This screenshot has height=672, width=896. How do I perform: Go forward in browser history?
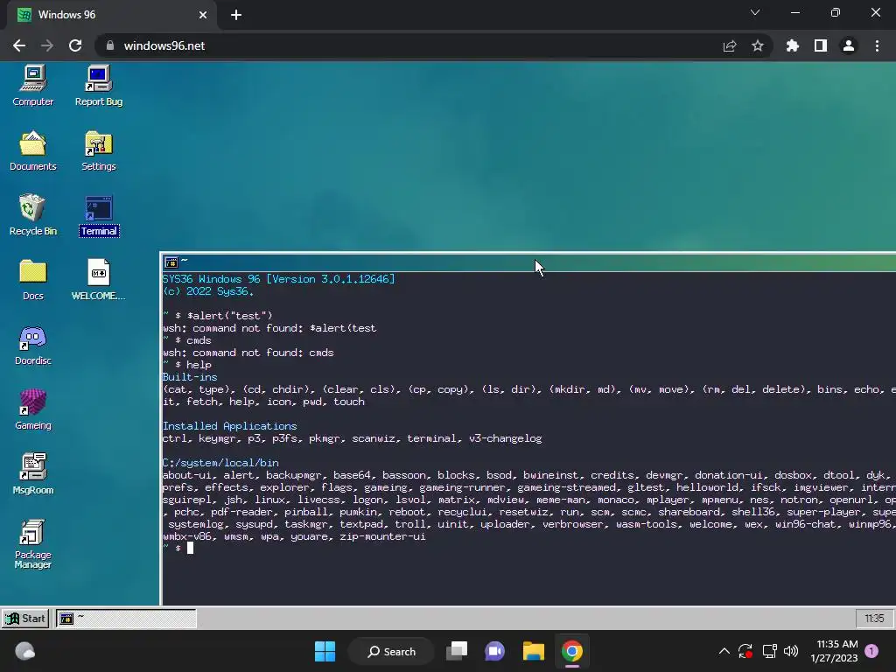coord(47,45)
